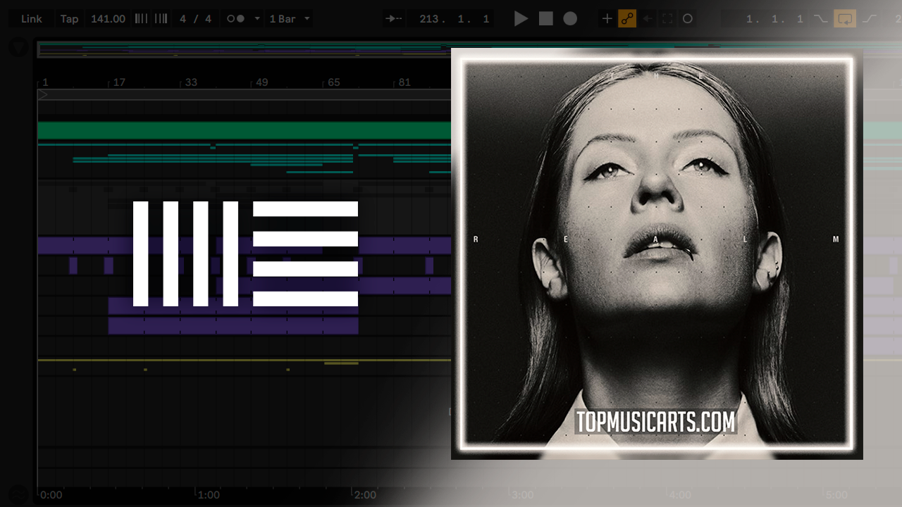The image size is (902, 507).
Task: Click bar 17 marker on the timeline ruler
Action: click(118, 82)
